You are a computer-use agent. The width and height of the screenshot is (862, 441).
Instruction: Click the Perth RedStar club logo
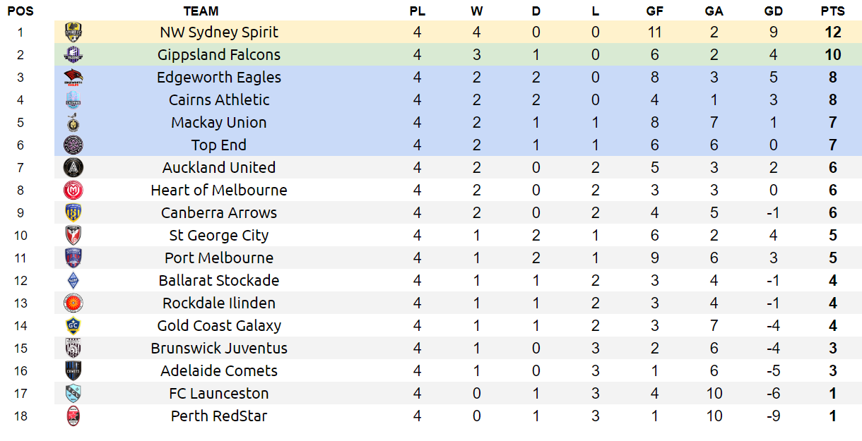pos(73,416)
